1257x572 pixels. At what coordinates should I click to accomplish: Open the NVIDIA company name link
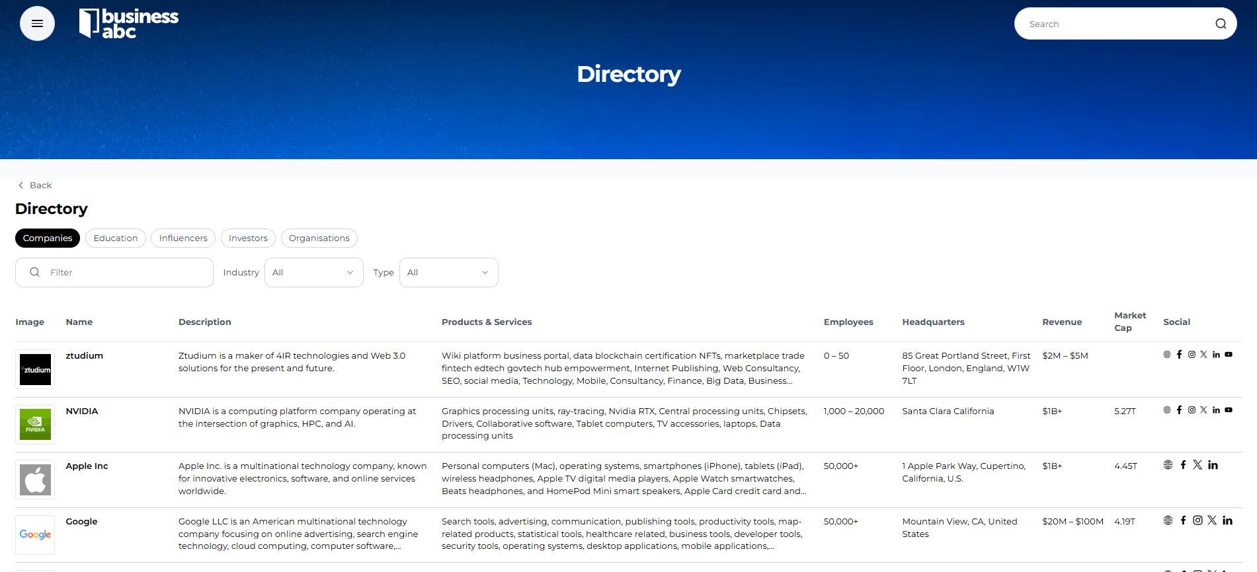[x=82, y=411]
